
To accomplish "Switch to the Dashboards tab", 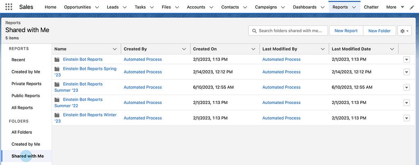I will pos(304,7).
